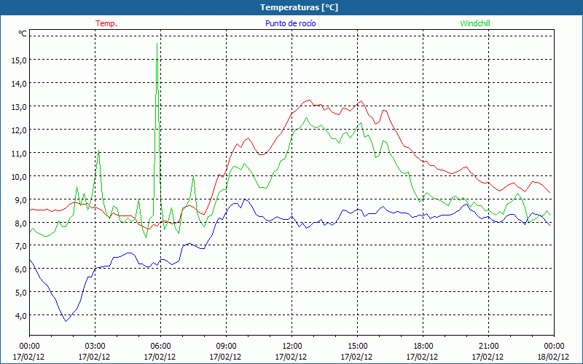
Task: Click the °C unit label on y-axis
Action: [23, 33]
